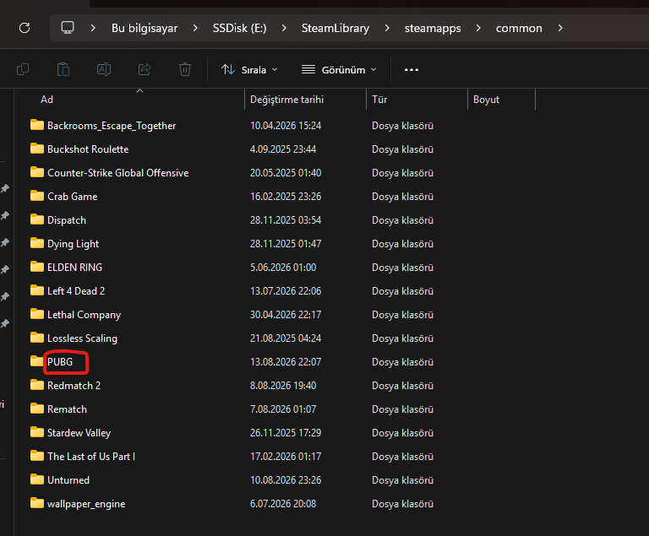Go to SteamLibrary in breadcrumb
The width and height of the screenshot is (649, 536).
click(x=335, y=28)
